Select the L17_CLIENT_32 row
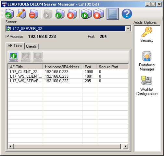This screenshot has height=156, width=164. [68, 72]
